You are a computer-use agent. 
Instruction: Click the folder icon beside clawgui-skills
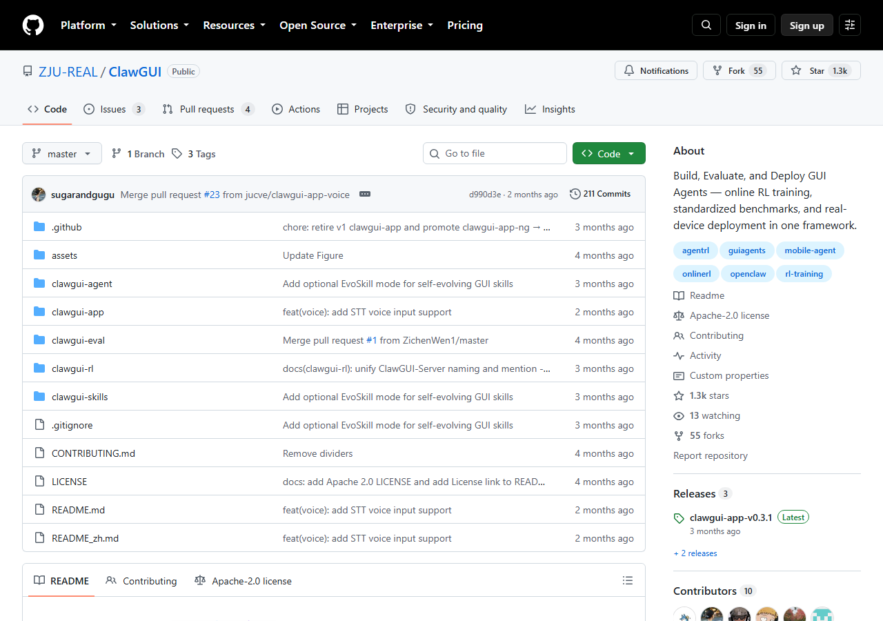pos(39,397)
